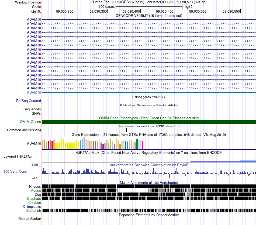Click the Mouse alignment label
Viewport: 256px width, 225px height.
[36, 191]
